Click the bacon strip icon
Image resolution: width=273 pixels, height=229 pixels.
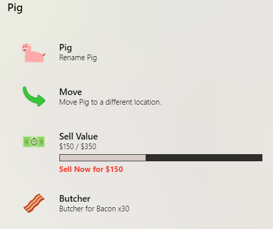pyautogui.click(x=34, y=203)
